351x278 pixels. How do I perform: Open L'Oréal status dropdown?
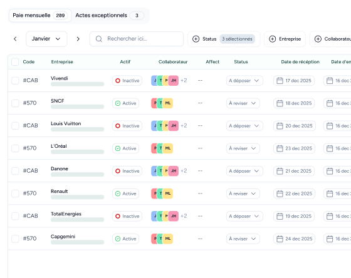click(x=243, y=148)
